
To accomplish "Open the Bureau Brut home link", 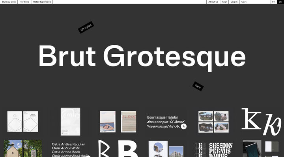I will coord(9,2).
